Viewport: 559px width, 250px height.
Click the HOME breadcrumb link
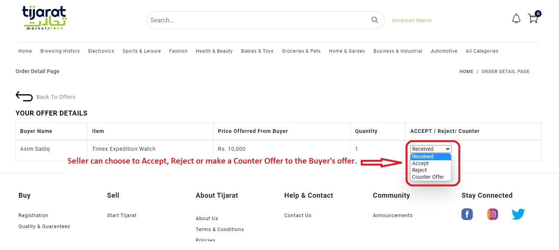[466, 72]
